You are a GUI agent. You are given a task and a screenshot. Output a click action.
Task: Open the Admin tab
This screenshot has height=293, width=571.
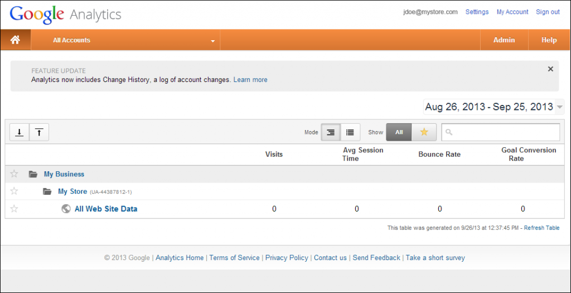504,40
